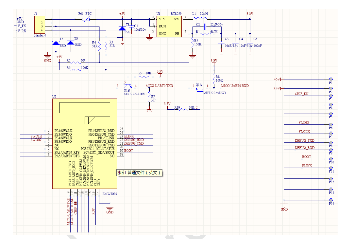Select the TVS diode T1 symbol
This screenshot has width=352, height=239.
pos(122,29)
